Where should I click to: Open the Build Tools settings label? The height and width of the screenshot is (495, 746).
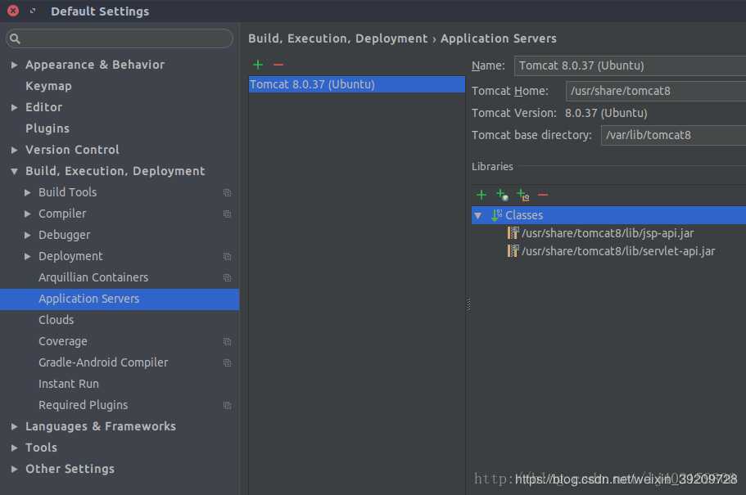(68, 192)
